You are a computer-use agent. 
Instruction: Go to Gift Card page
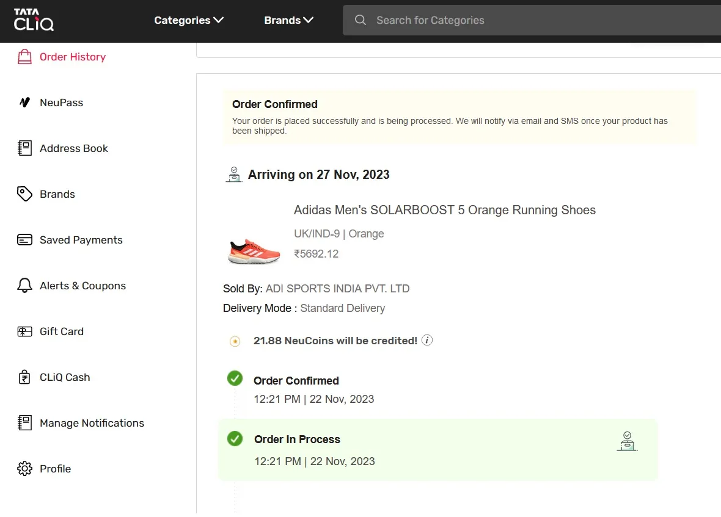pos(62,331)
